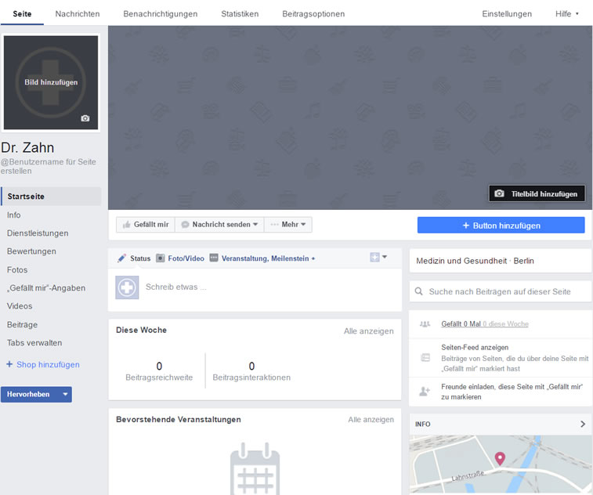Click the people icon beside Gefällt 0 Mal
The image size is (593, 495).
(425, 324)
